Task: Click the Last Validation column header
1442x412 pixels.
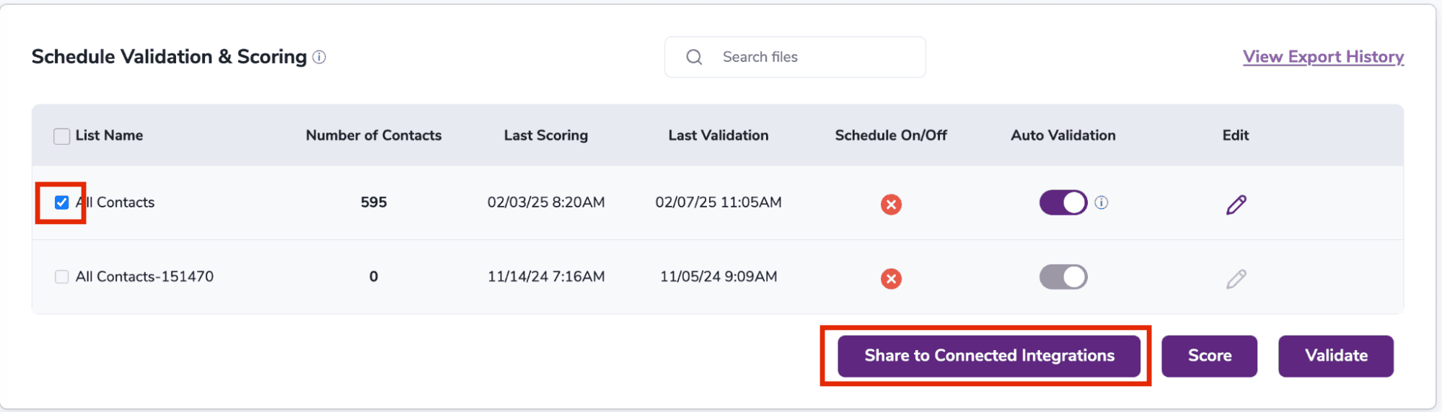Action: tap(718, 135)
